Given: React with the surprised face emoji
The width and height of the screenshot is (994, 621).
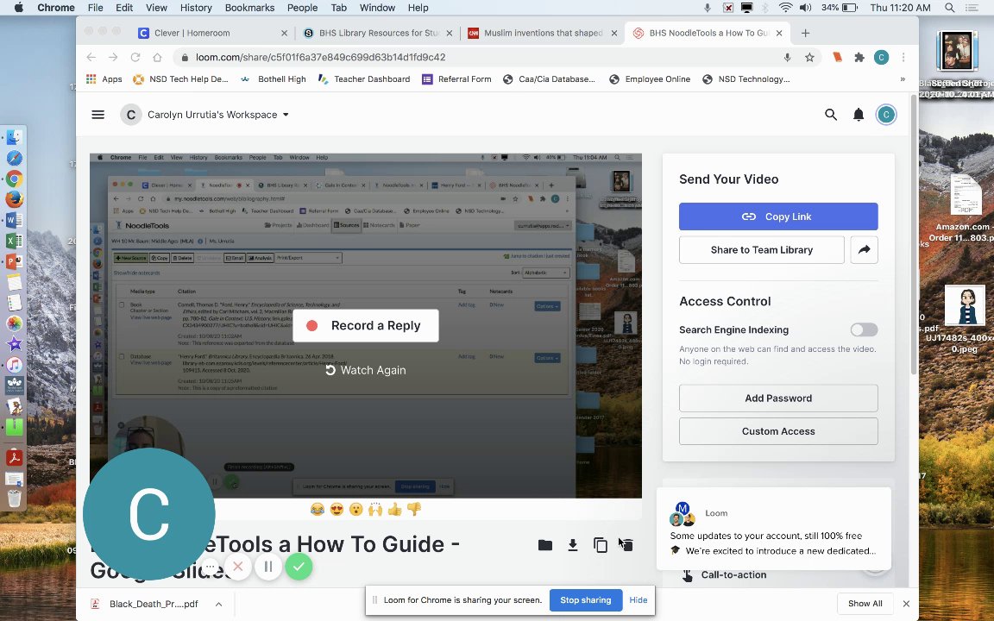Looking at the screenshot, I should [356, 510].
